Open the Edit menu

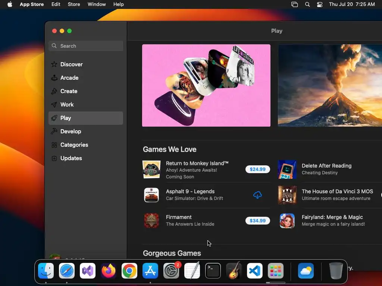56,4
